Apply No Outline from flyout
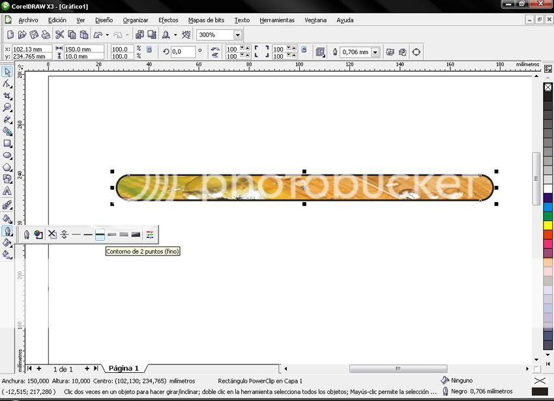 click(x=52, y=235)
